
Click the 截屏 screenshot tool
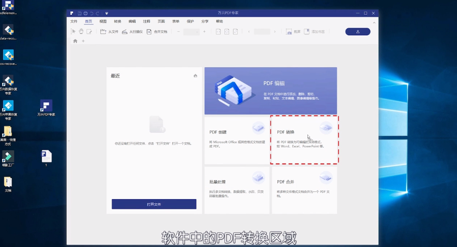click(293, 32)
